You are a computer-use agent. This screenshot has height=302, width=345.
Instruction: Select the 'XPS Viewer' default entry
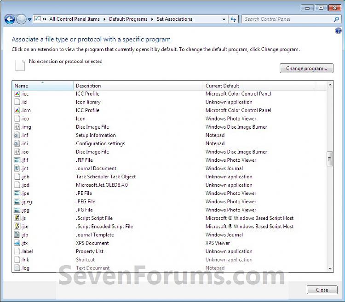click(218, 243)
